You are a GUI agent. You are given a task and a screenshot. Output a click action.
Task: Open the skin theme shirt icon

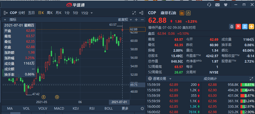coord(226,5)
